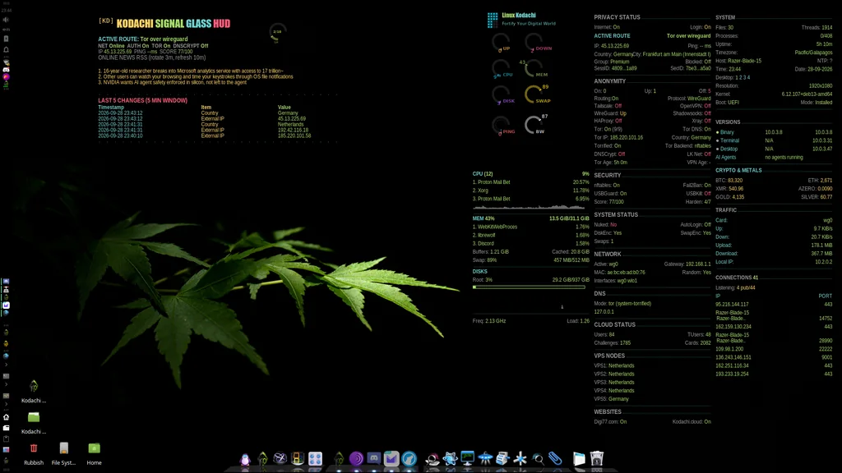Open the purple Tor Browser dock icon
This screenshot has height=473, width=842.
356,458
